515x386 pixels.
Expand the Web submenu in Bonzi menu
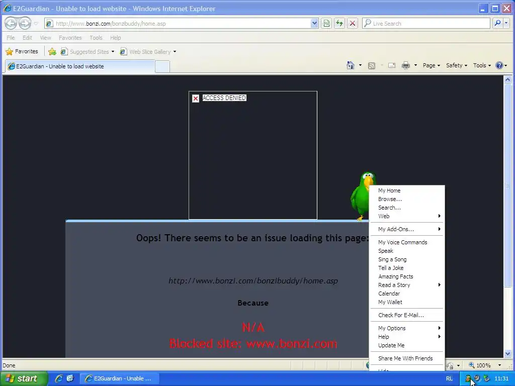[407, 216]
